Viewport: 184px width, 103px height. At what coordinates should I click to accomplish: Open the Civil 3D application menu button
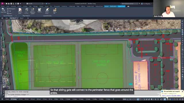(x=3, y=4)
